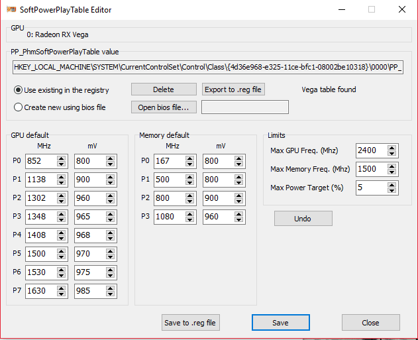The width and height of the screenshot is (418, 340).
Task: Decrease GPU P4 MHz with down arrow
Action: [62, 238]
